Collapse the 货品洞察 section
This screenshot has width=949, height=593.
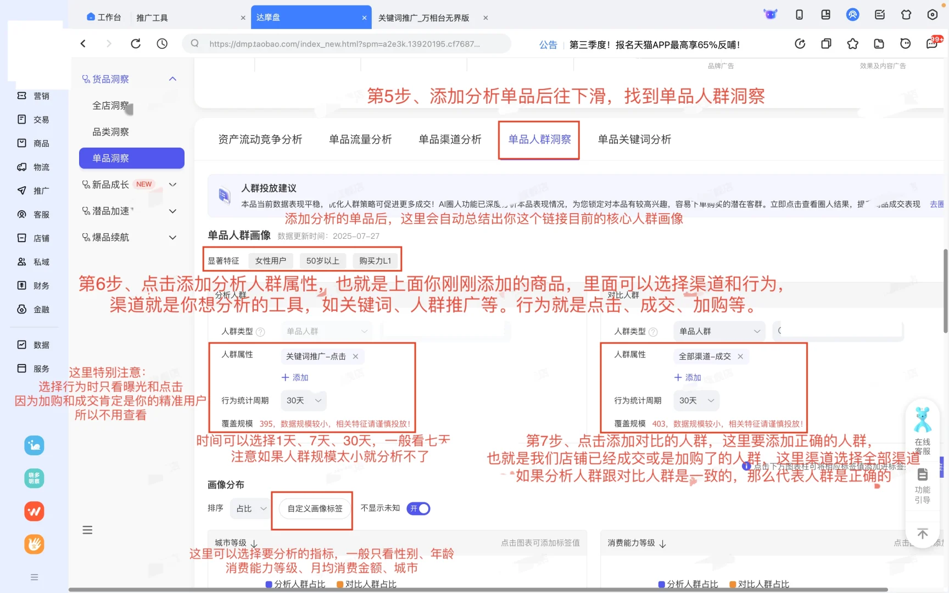coord(172,79)
